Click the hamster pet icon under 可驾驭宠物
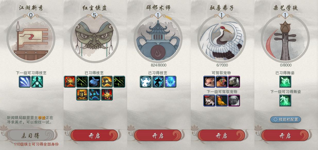Image resolution: width=318 pixels, height=150 pixels. tap(209, 82)
